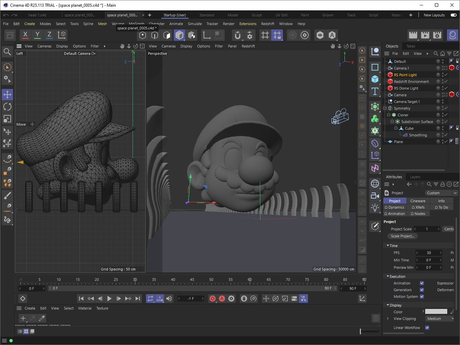Click the keyframe diamond icon left of transport
The height and width of the screenshot is (345, 460).
(23, 298)
